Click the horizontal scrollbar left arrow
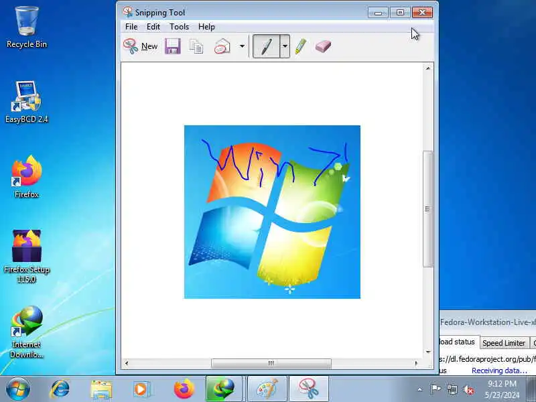 point(127,363)
